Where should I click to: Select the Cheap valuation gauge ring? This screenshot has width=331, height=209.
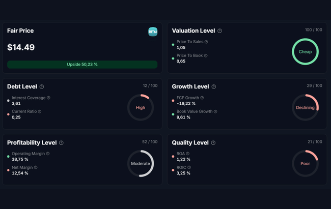coord(305,52)
